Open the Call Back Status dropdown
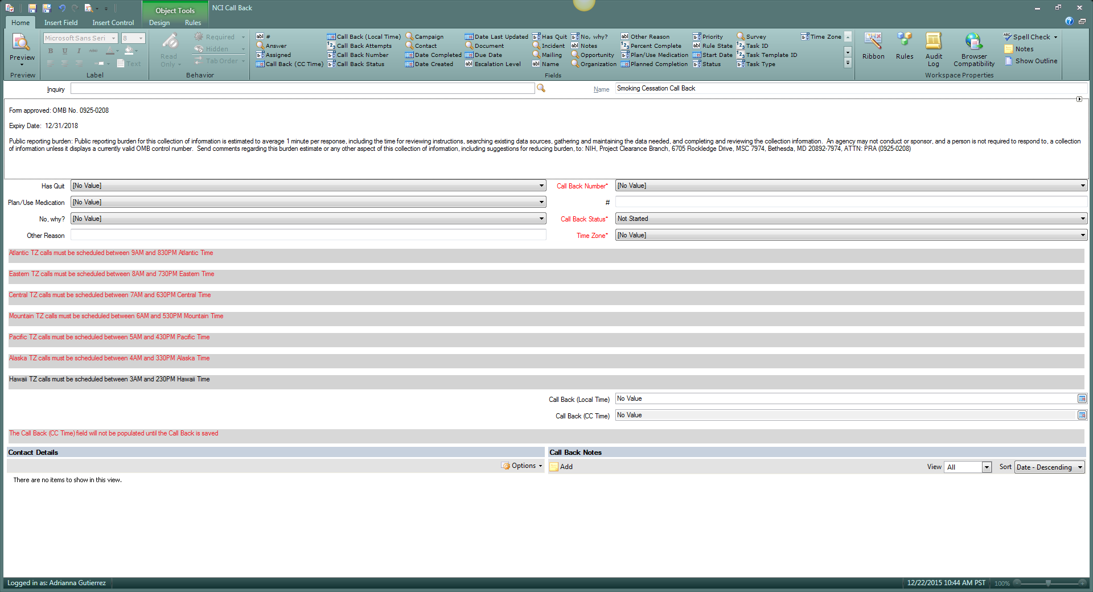The image size is (1093, 592). tap(1082, 219)
